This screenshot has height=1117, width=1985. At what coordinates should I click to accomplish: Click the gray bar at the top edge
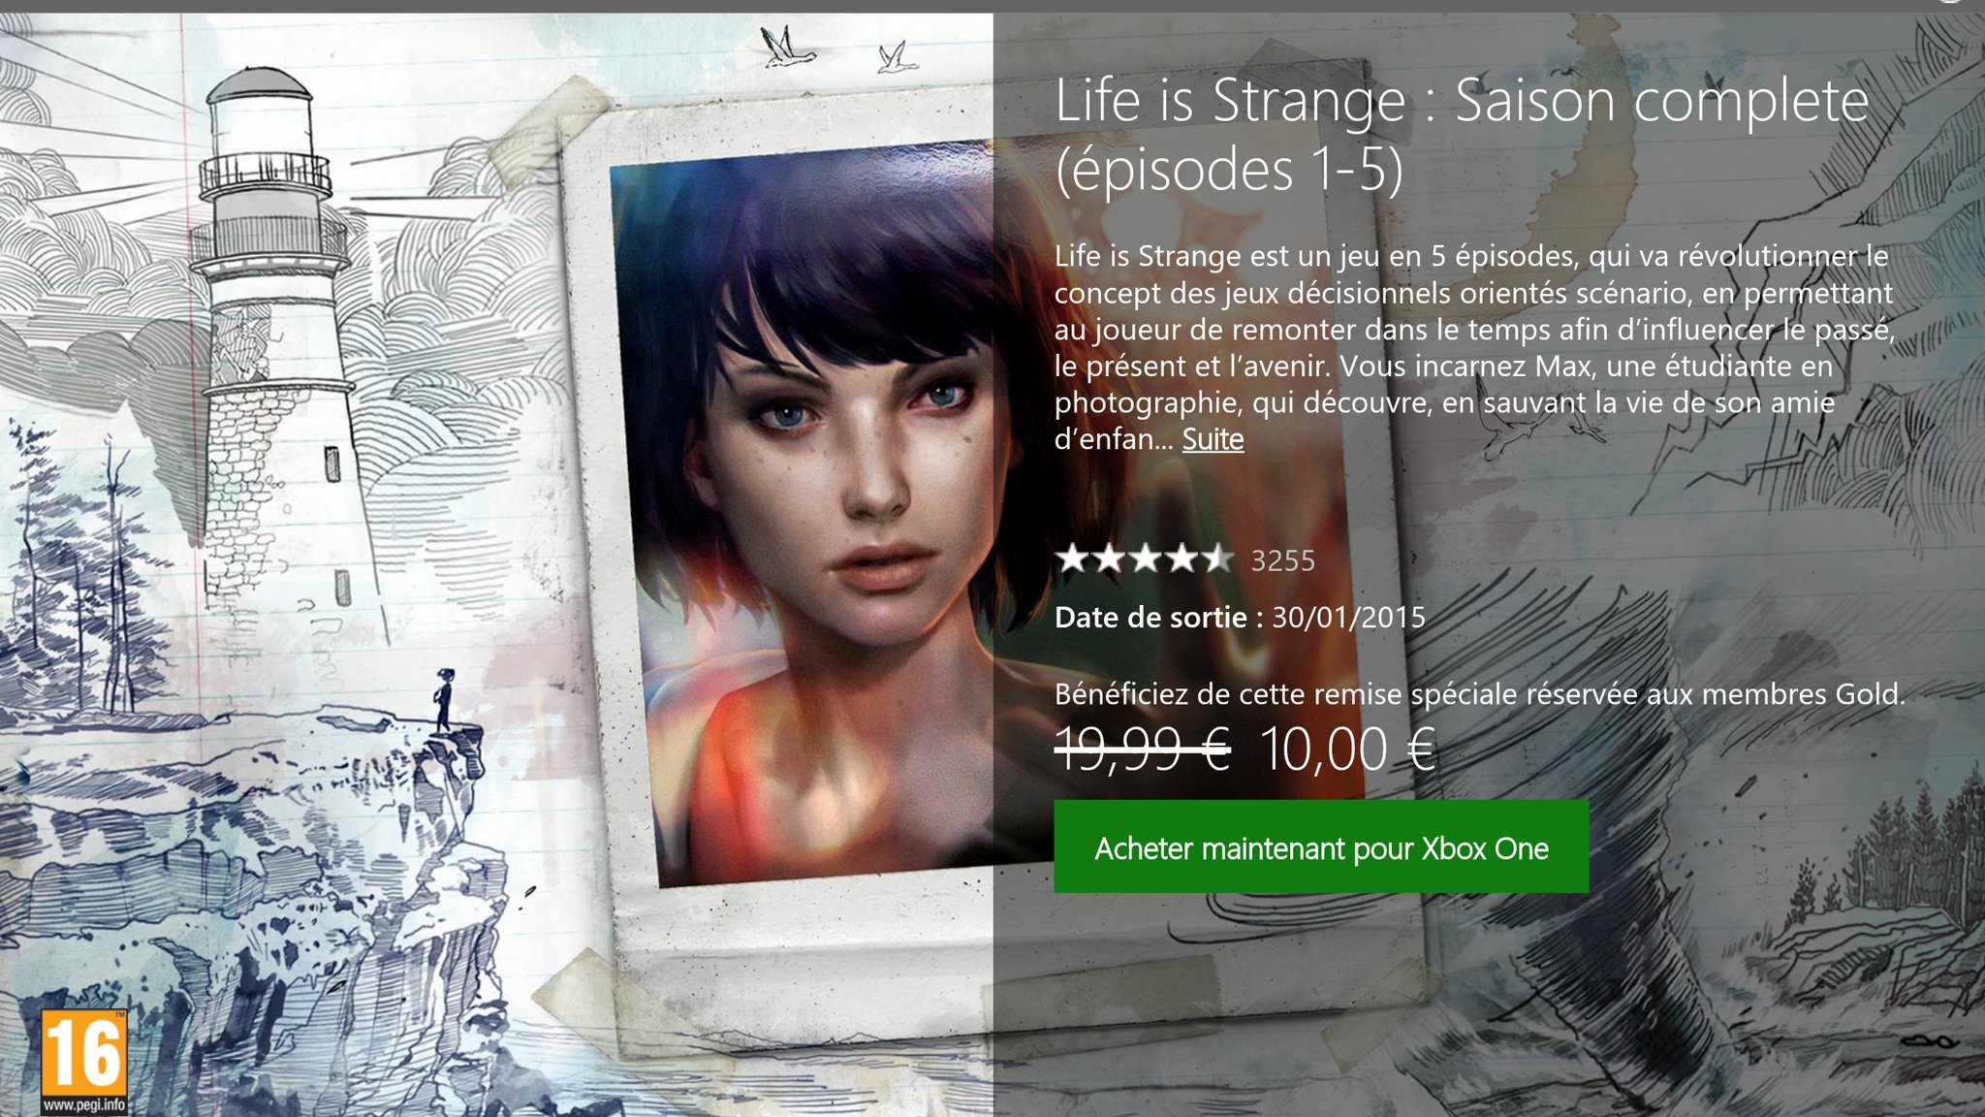[x=992, y=6]
